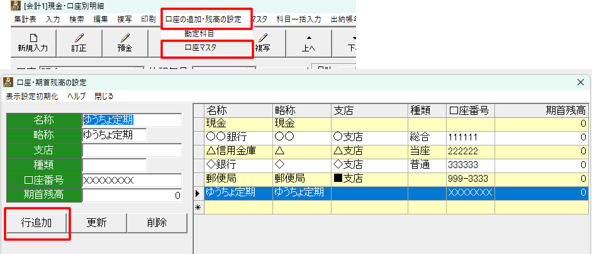The width and height of the screenshot is (592, 254).
Task: Click the 訂正 pencil toolbar button
Action: click(x=79, y=43)
